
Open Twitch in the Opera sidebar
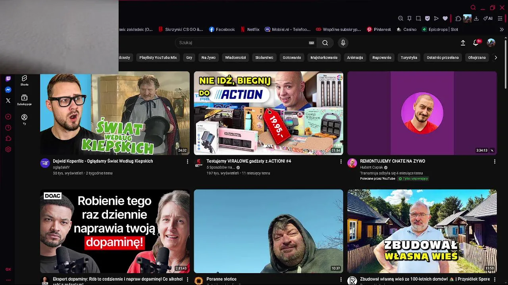coord(8,79)
